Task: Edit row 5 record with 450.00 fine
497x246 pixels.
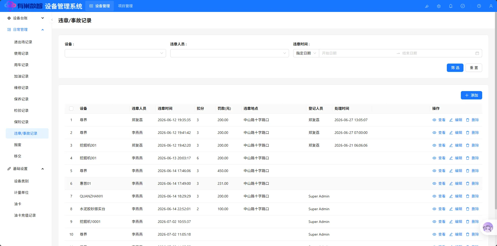Action: [x=456, y=171]
